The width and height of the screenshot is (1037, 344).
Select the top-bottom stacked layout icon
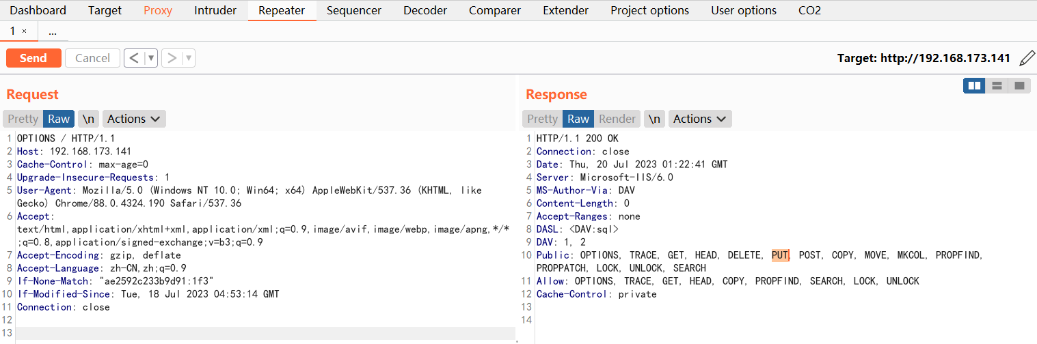coord(997,85)
